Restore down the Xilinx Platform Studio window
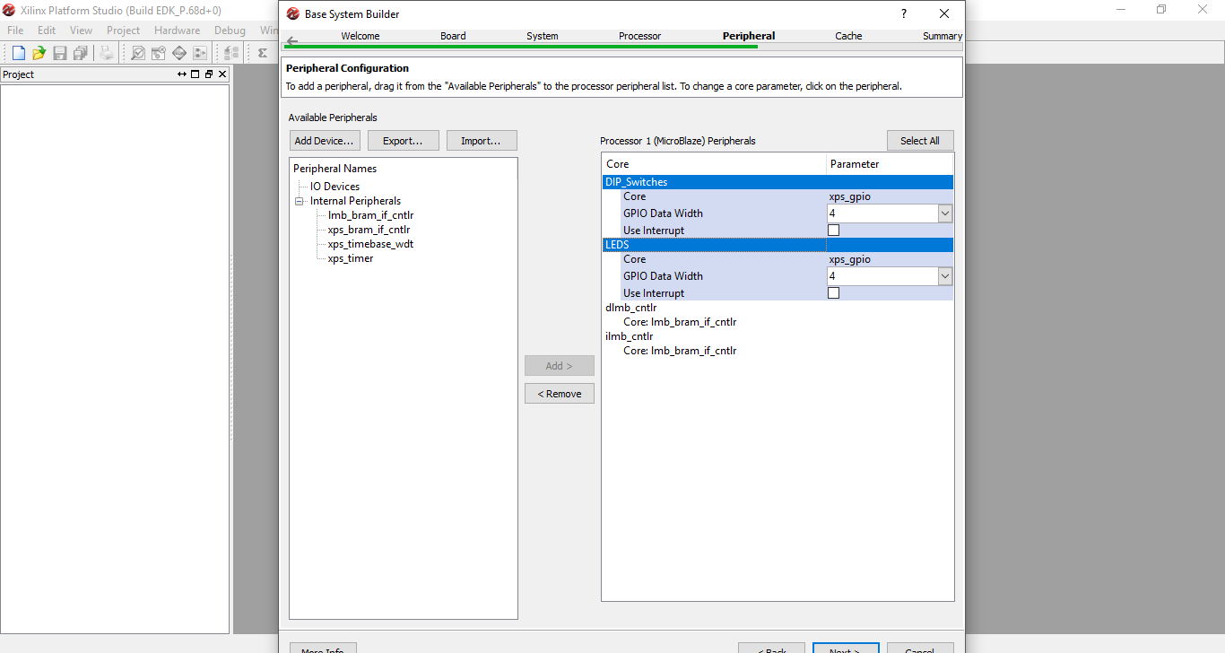This screenshot has width=1225, height=653. tap(1161, 10)
